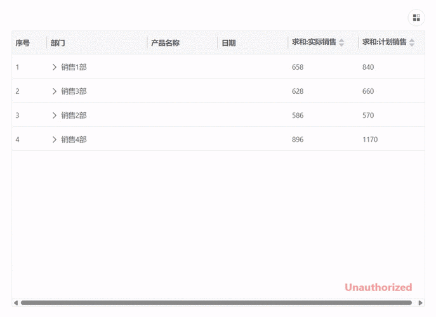Image resolution: width=436 pixels, height=317 pixels.
Task: Select the 销售4部 department name
Action: point(74,139)
